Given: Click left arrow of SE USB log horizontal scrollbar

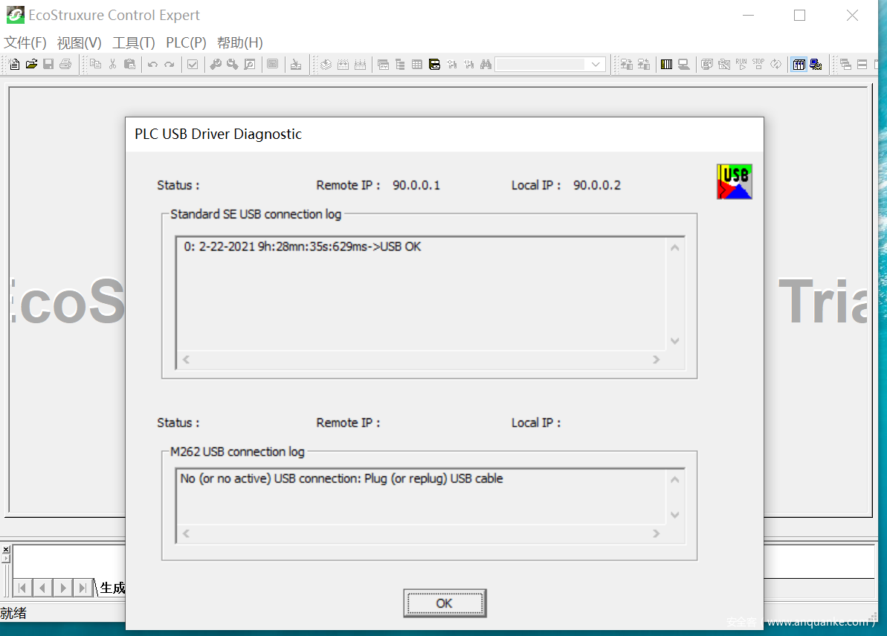Looking at the screenshot, I should [x=186, y=360].
